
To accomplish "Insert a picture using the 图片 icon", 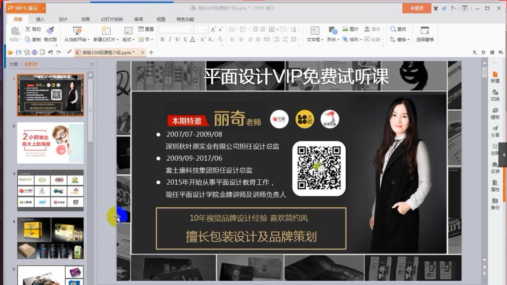I will point(346,29).
